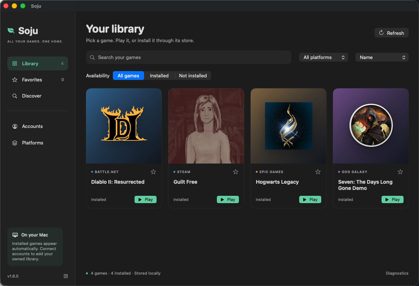419x286 pixels.
Task: Click the Guilt Free title text
Action: click(185, 182)
